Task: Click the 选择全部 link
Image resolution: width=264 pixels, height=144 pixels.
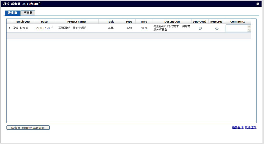Action: coord(238,127)
